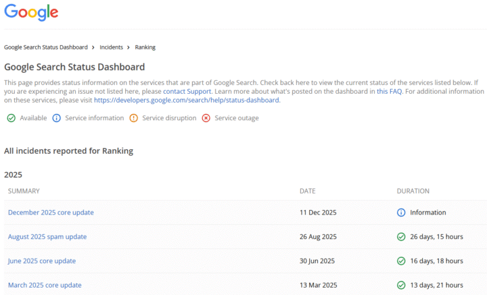Click the 2025 year heading
The width and height of the screenshot is (487, 295).
[x=13, y=175]
